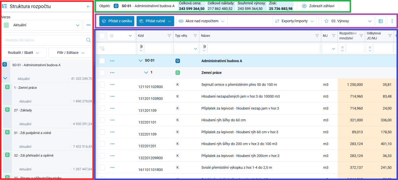398x180 pixels.
Task: Click the Kód column filter icon
Action: [x=169, y=36]
